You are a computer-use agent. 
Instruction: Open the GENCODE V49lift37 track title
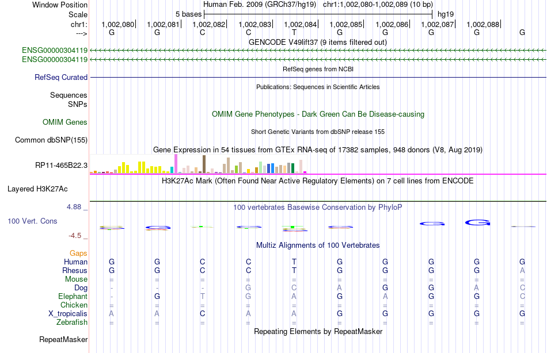[x=317, y=42]
